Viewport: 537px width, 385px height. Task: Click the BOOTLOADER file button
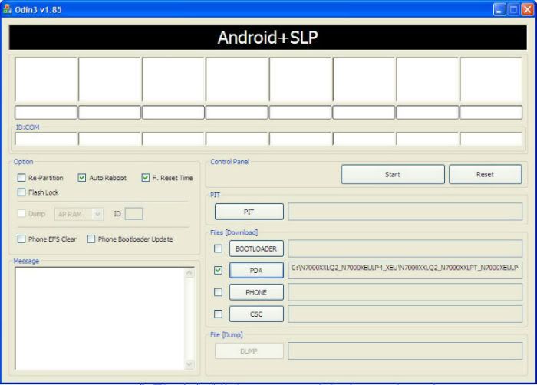[x=256, y=248]
